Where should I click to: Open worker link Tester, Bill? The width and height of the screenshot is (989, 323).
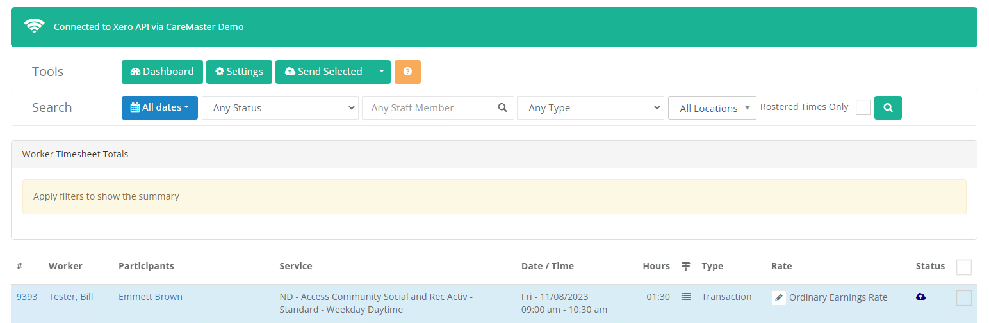[71, 297]
